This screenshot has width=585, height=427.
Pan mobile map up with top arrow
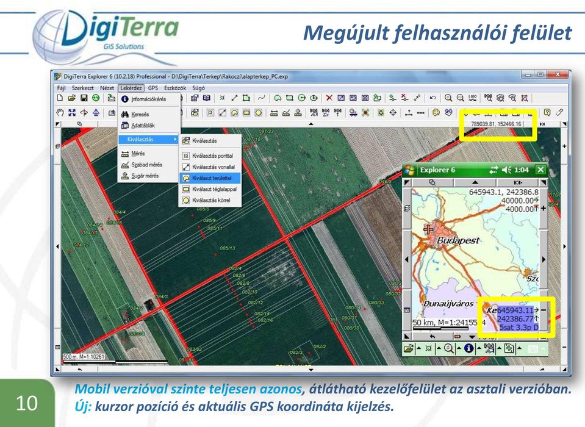475,182
